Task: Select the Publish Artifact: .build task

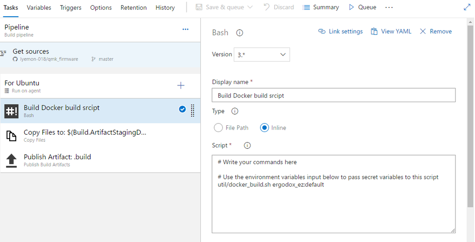Action: tap(100, 160)
